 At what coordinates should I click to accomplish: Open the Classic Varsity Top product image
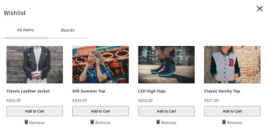pos(232,64)
